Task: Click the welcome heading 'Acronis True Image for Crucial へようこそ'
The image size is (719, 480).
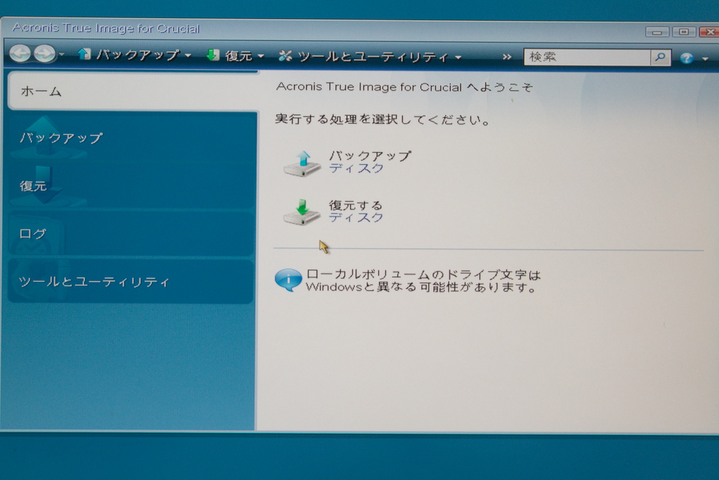Action: (x=404, y=87)
